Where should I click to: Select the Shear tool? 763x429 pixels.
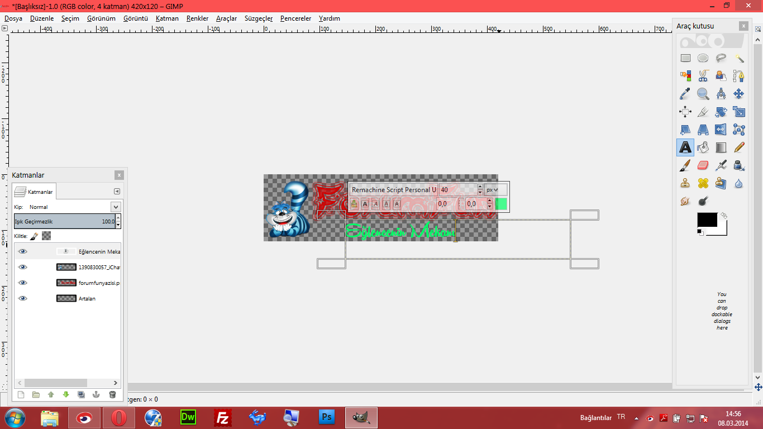tap(685, 130)
